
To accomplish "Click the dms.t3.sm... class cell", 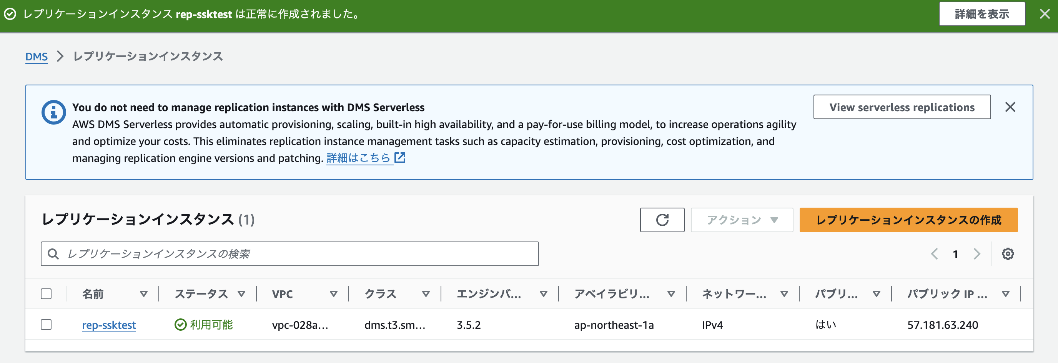I will pyautogui.click(x=395, y=325).
